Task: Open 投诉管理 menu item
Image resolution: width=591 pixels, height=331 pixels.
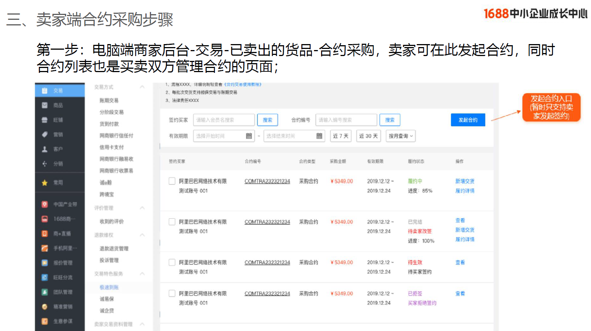Action: pyautogui.click(x=109, y=260)
